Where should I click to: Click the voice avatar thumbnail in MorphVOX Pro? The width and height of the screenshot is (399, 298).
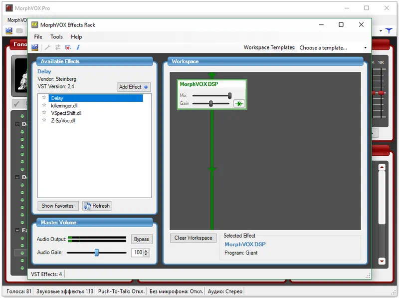click(x=21, y=75)
